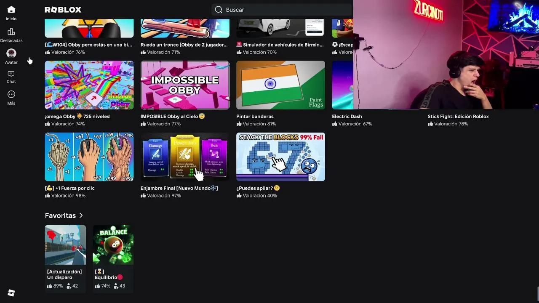539x303 pixels.
Task: Click 'Enjambre Final [Nuevo Mundo]' title
Action: coord(179,189)
